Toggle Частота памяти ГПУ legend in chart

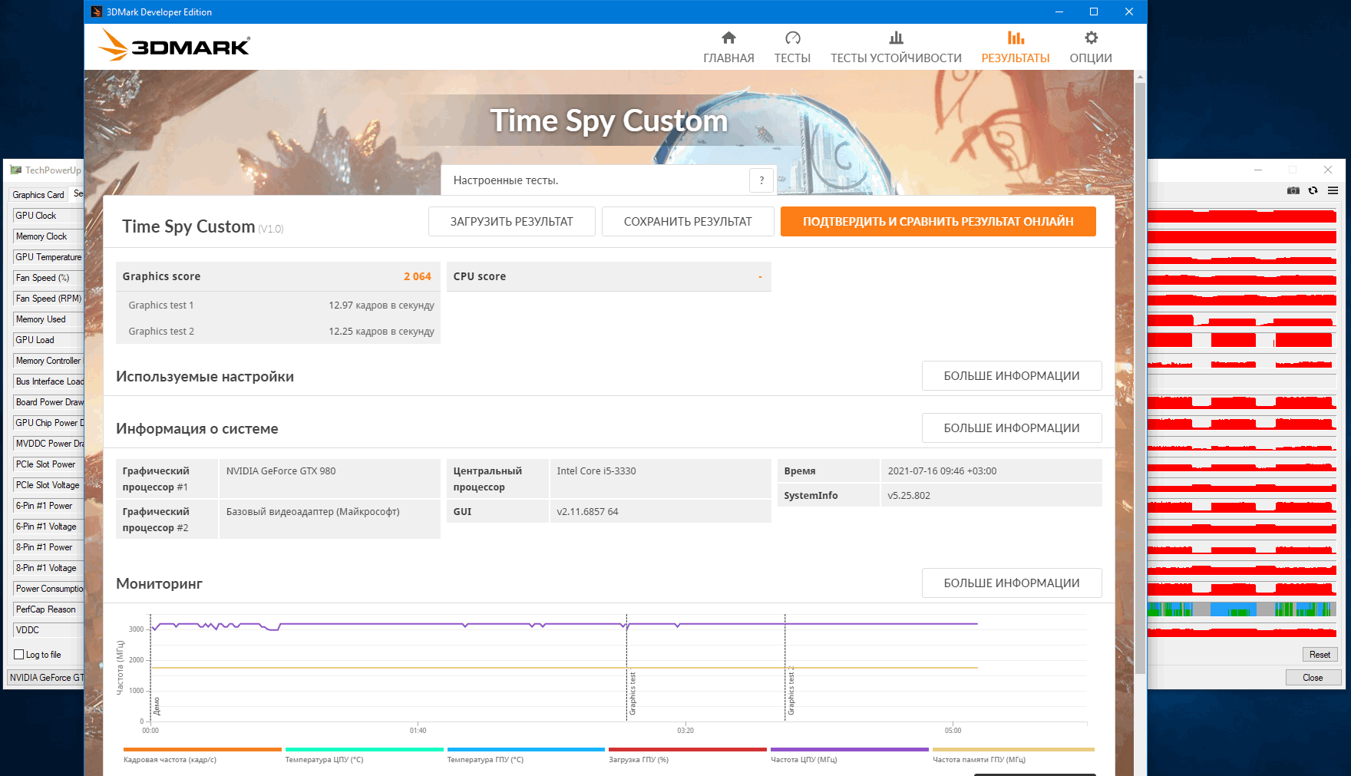click(x=1013, y=755)
